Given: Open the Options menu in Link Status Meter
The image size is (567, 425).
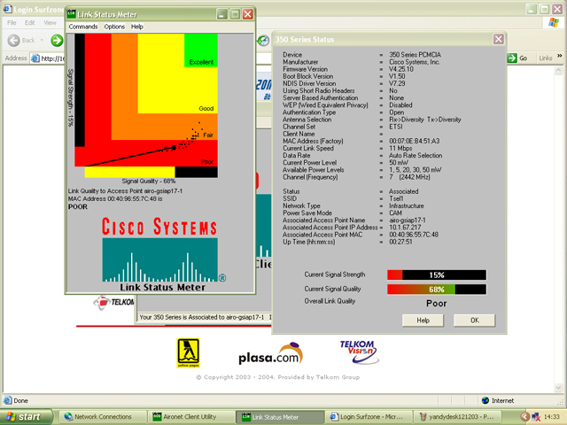Looking at the screenshot, I should [114, 27].
